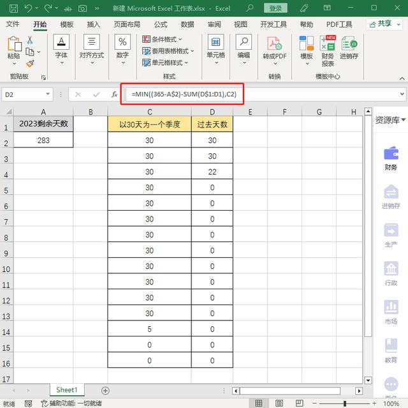This screenshot has height=408, width=408.
Task: Select the Finance (财务) wallet icon in sidebar
Action: click(391, 153)
